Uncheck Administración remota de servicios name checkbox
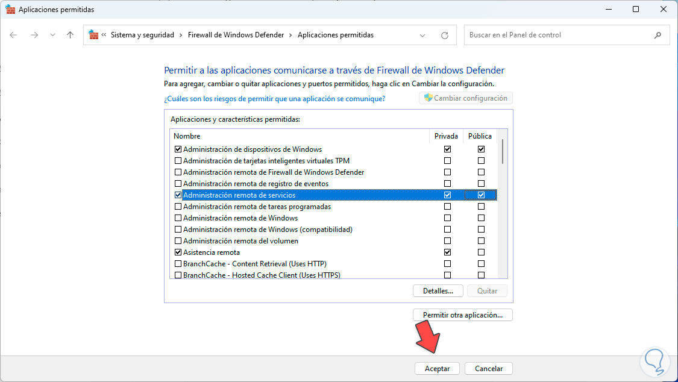Screen dimensions: 678x382 178,195
